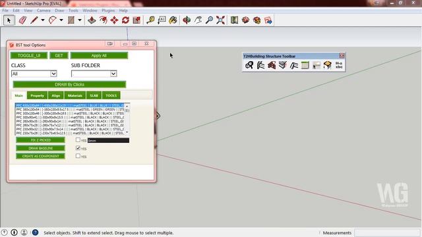Click the TOGGLE_UI button
The height and width of the screenshot is (237, 422).
pos(29,55)
